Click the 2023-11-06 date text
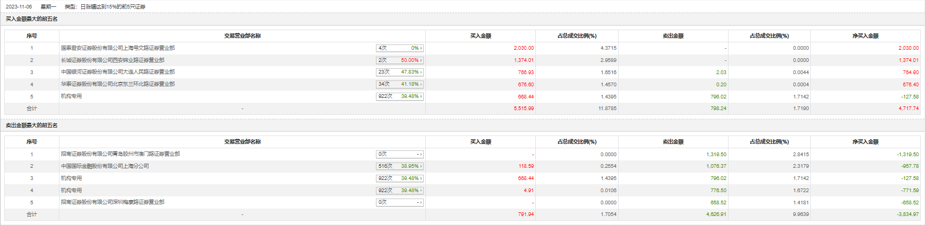The image size is (925, 225). (19, 7)
